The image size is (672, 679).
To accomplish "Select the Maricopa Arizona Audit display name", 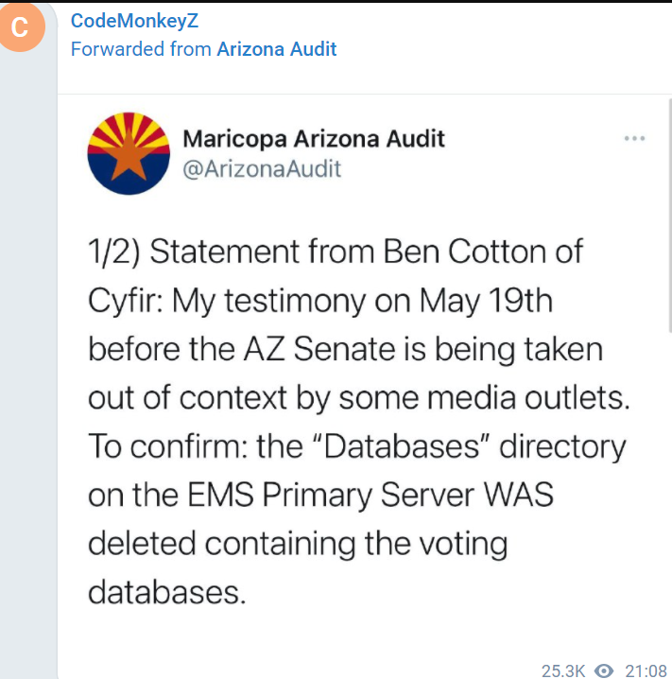I will click(314, 139).
